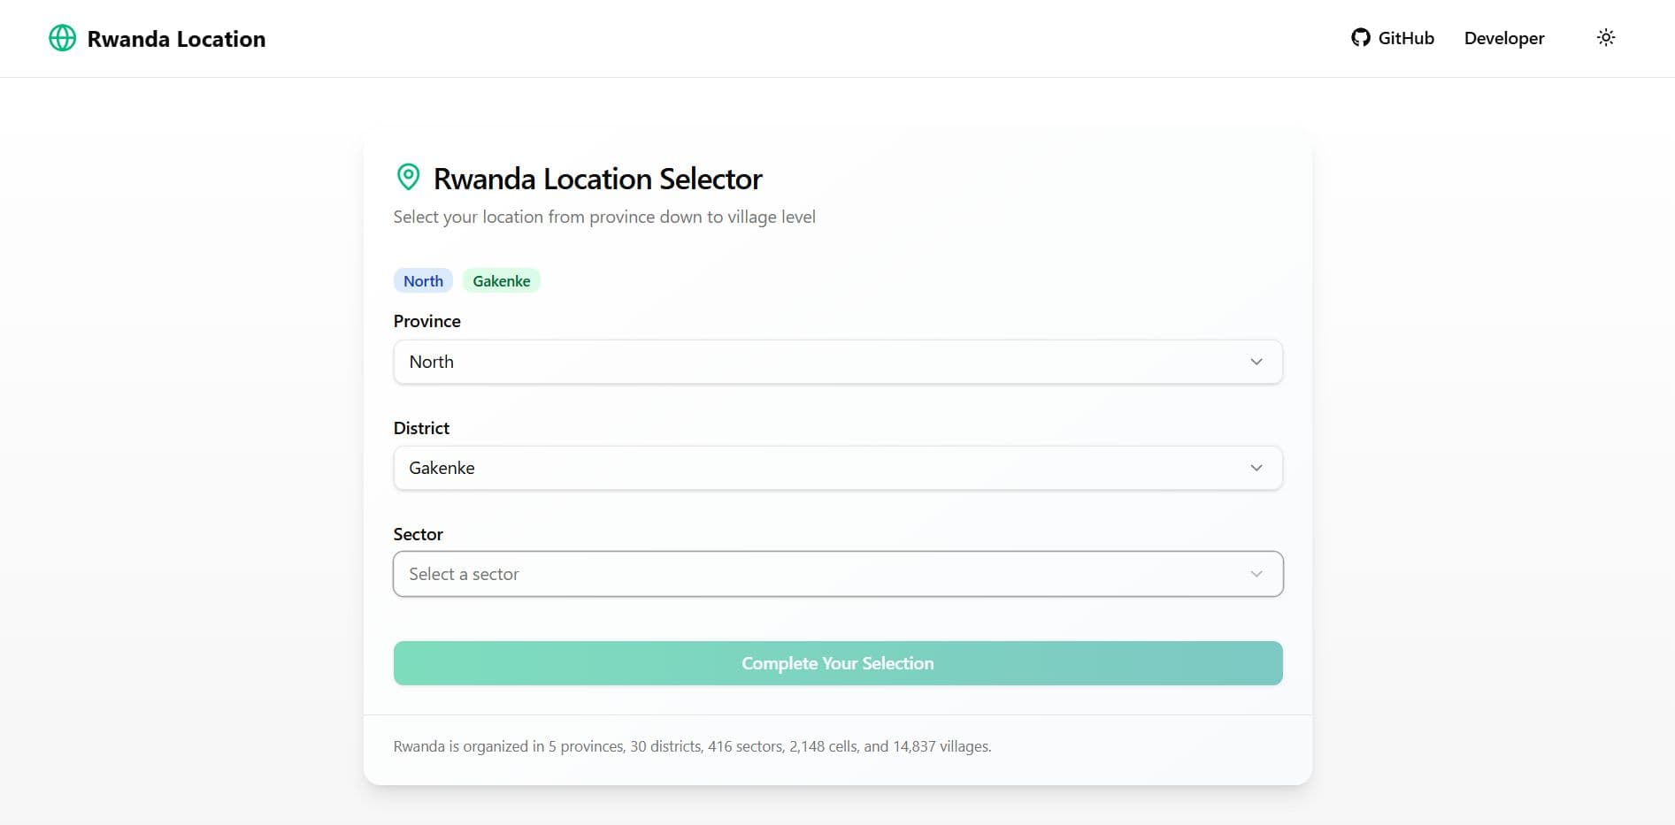Click the GitHub cat icon in header

[x=1362, y=37]
